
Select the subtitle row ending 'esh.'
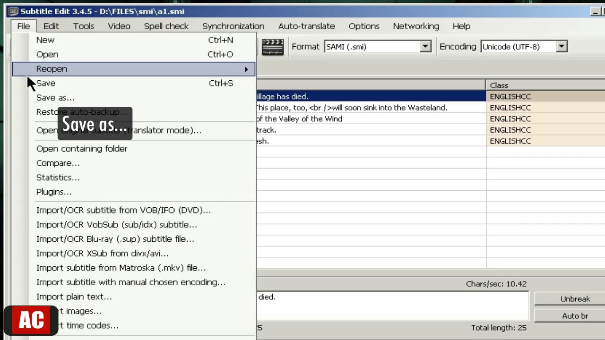pos(431,141)
